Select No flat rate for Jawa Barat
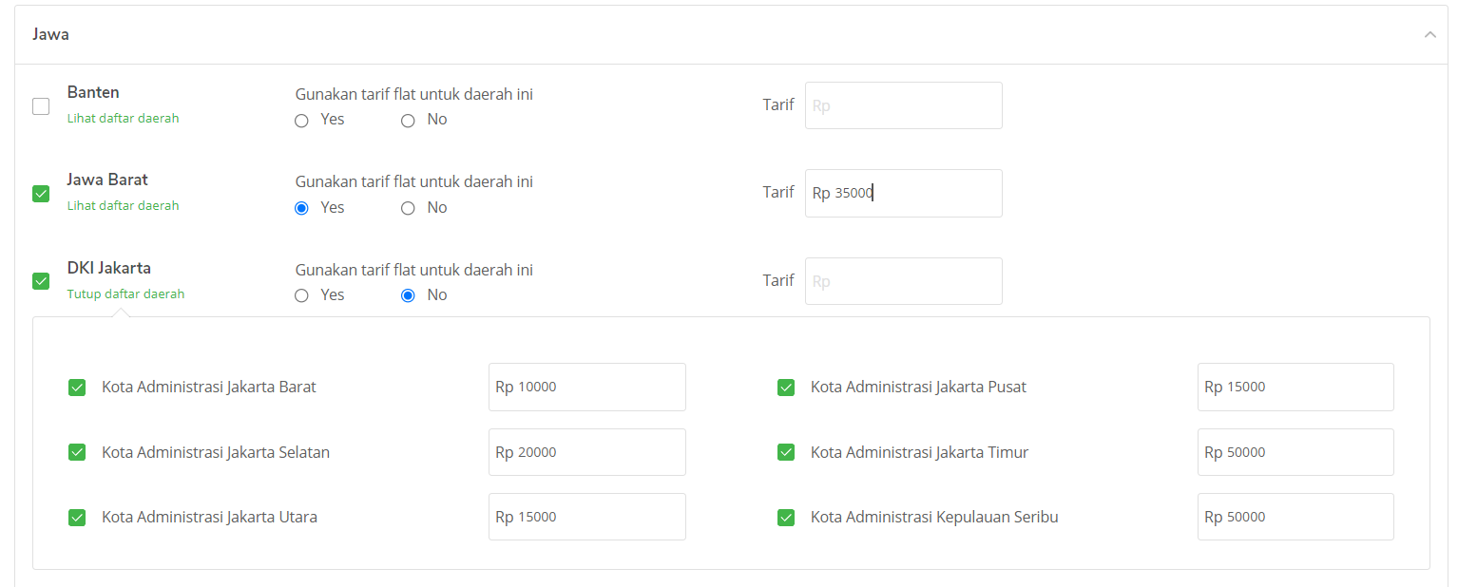The width and height of the screenshot is (1458, 587). (408, 208)
